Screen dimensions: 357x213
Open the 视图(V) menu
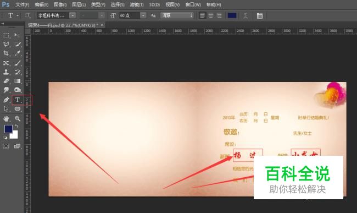tap(172, 4)
